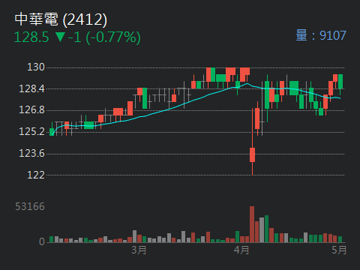Viewport: 360px width, 270px height.
Task: Click the 122 price axis label
Action: (36, 175)
